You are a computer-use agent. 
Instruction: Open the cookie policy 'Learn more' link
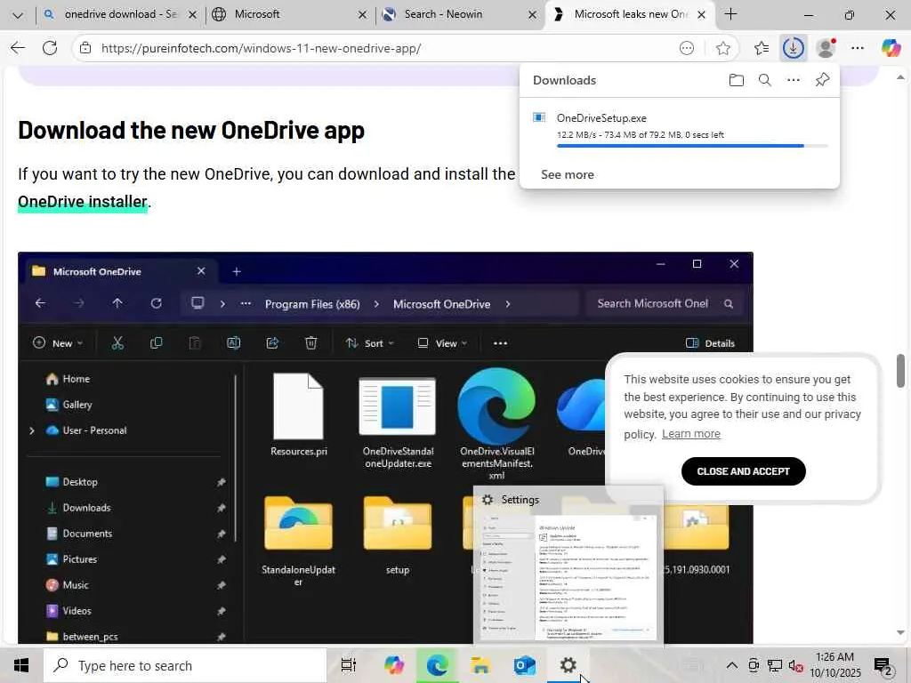(x=690, y=434)
